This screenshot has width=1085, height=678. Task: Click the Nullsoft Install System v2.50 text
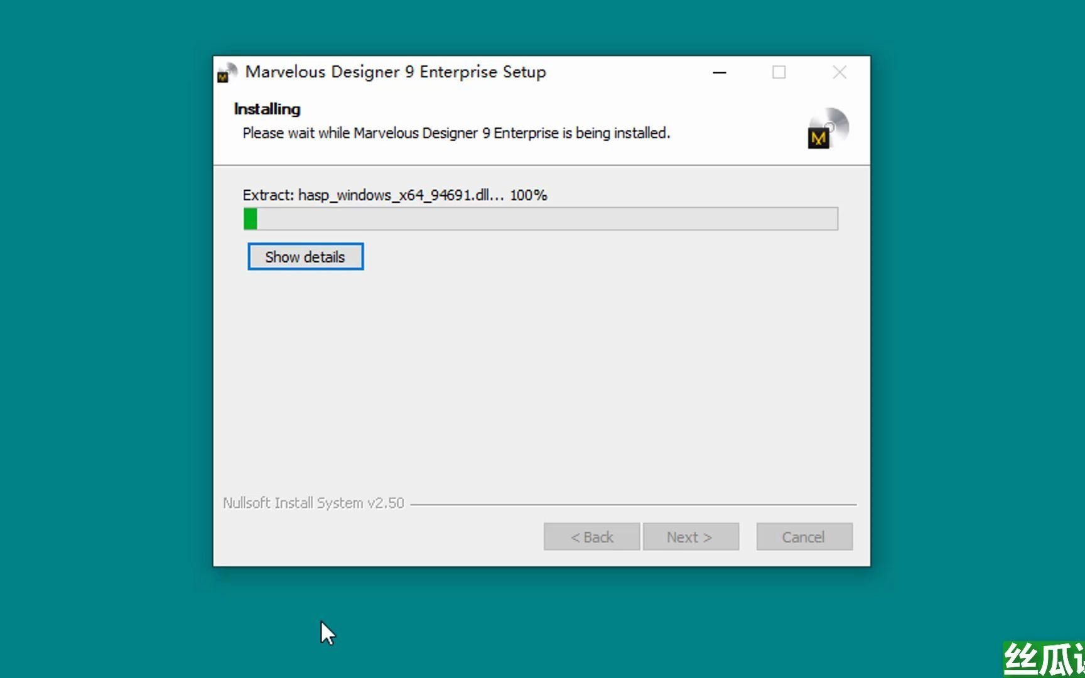click(x=313, y=503)
